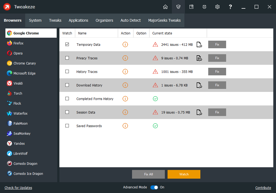This screenshot has height=193, width=276.
Task: Fix Download History issues
Action: tap(217, 85)
